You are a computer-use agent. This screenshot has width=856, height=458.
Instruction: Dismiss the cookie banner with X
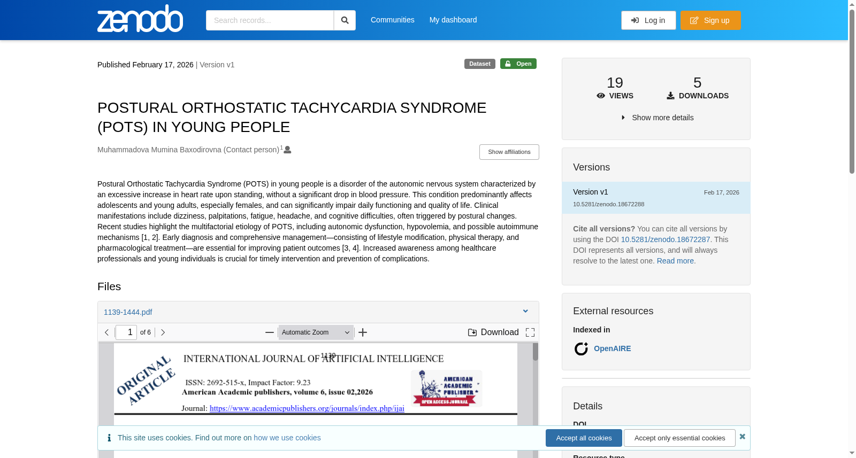coord(743,437)
